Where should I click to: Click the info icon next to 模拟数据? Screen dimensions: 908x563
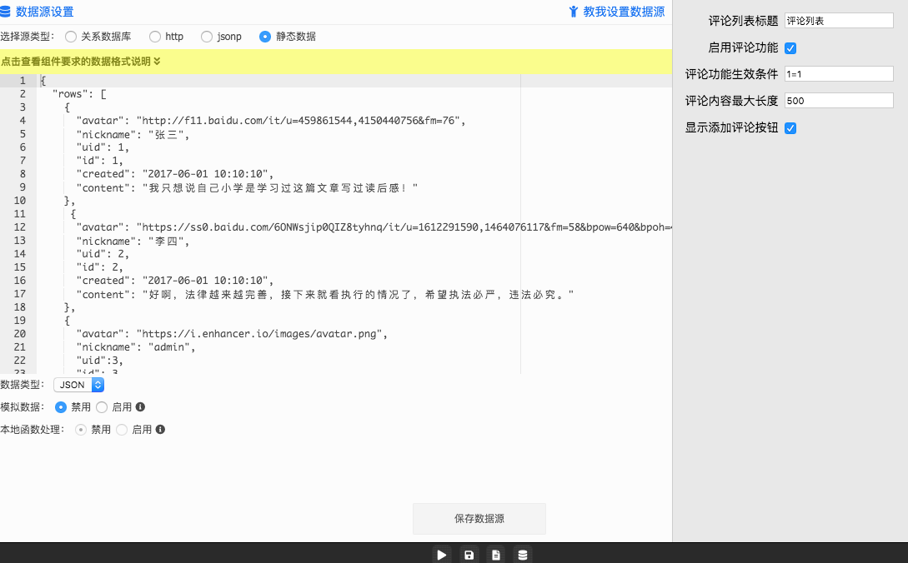[140, 407]
